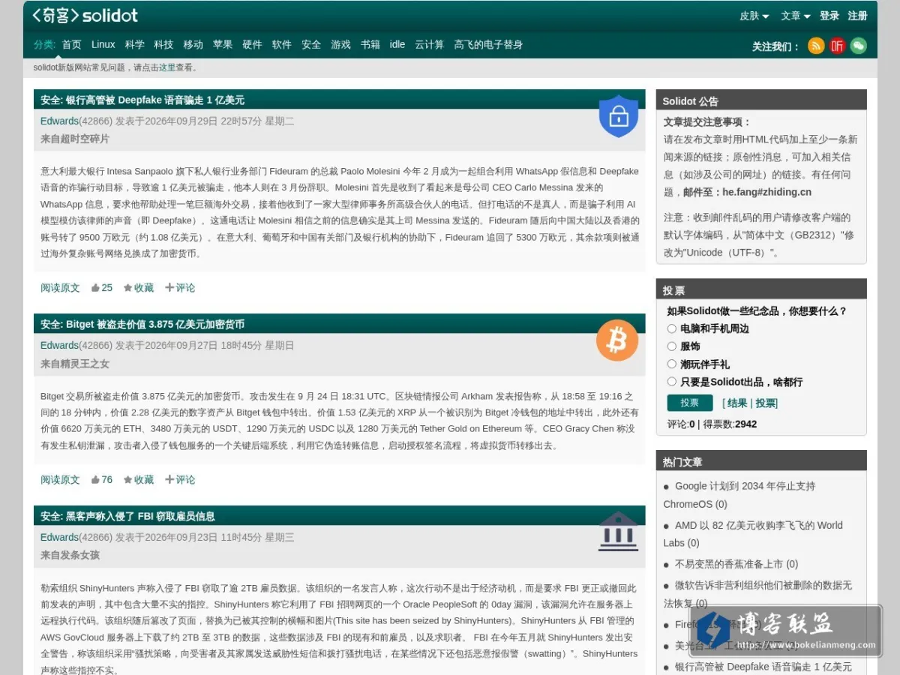Expand the 文章 dropdown in the header
The image size is (900, 675).
click(x=795, y=16)
